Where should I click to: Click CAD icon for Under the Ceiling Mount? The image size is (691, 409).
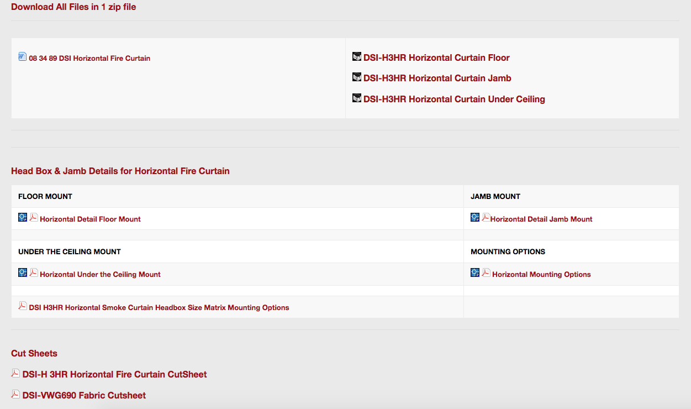[23, 272]
